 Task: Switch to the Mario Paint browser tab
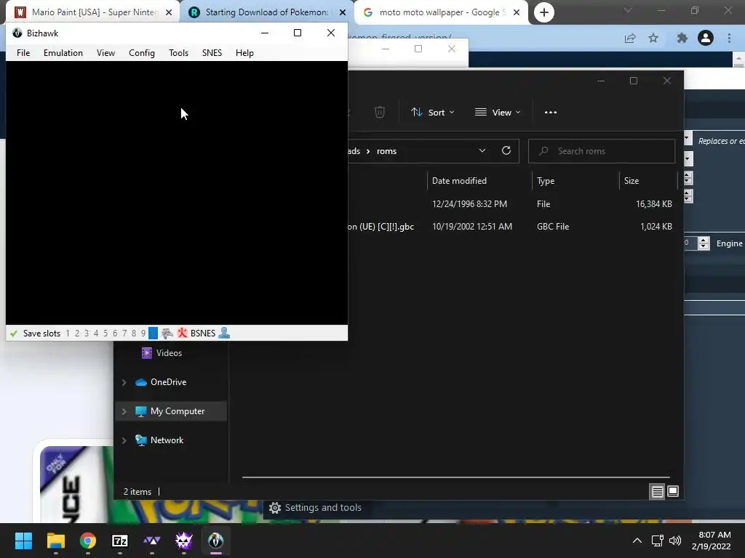[x=93, y=12]
